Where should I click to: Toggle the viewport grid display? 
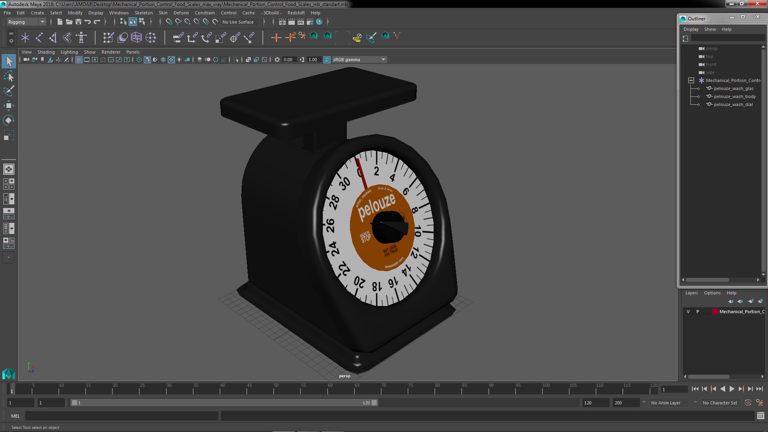tap(79, 60)
